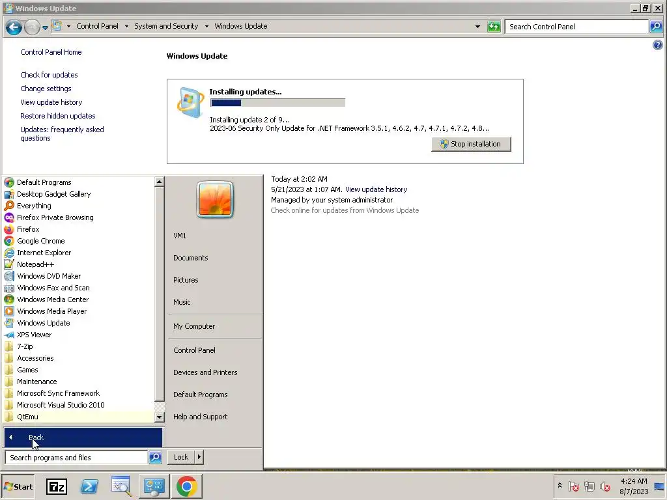Image resolution: width=667 pixels, height=500 pixels.
Task: Open Music from Start menu
Action: (182, 302)
